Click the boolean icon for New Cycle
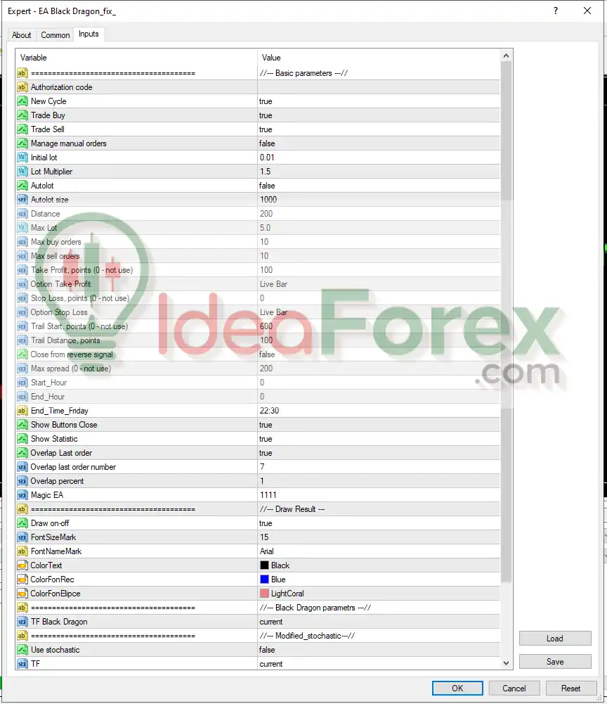The width and height of the screenshot is (607, 704). [22, 101]
